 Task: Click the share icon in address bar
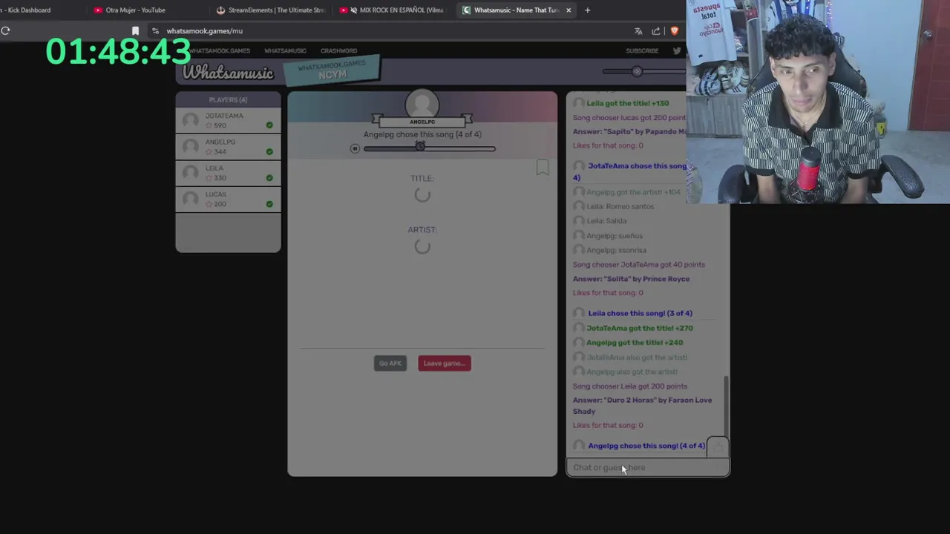tap(656, 31)
